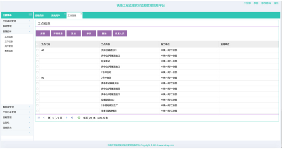Open 用户管理 in the sidebar submenu
Screen dimensions: 282x149
(x=8, y=46)
